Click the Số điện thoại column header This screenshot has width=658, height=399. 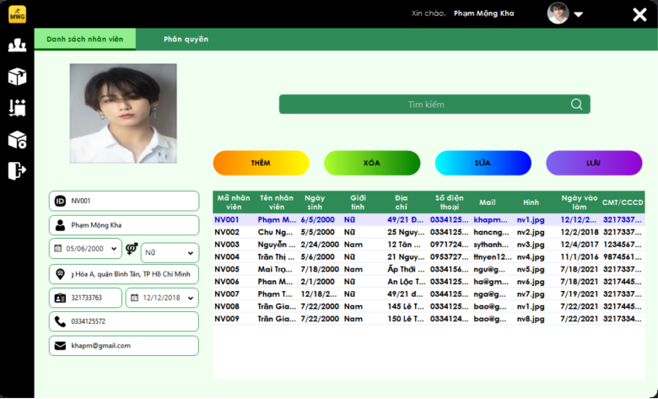click(449, 202)
